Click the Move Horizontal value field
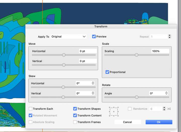 pyautogui.click(x=88, y=51)
